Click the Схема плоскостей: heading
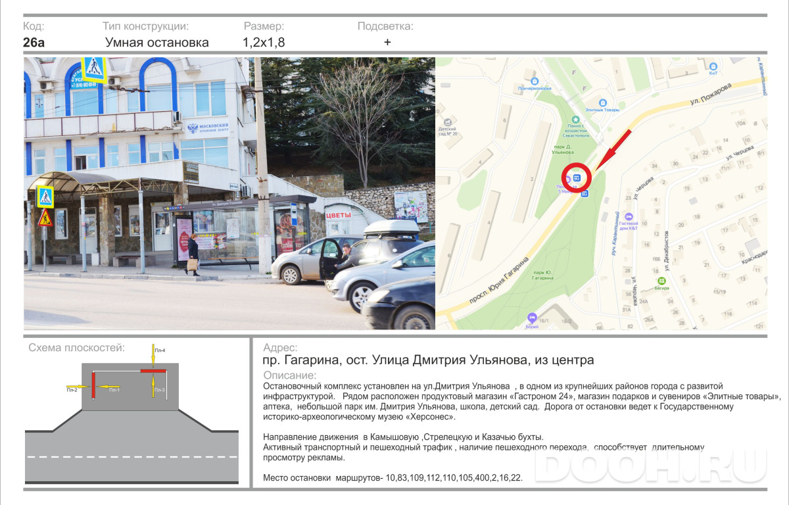Screen dimensions: 789x505 click(x=77, y=348)
